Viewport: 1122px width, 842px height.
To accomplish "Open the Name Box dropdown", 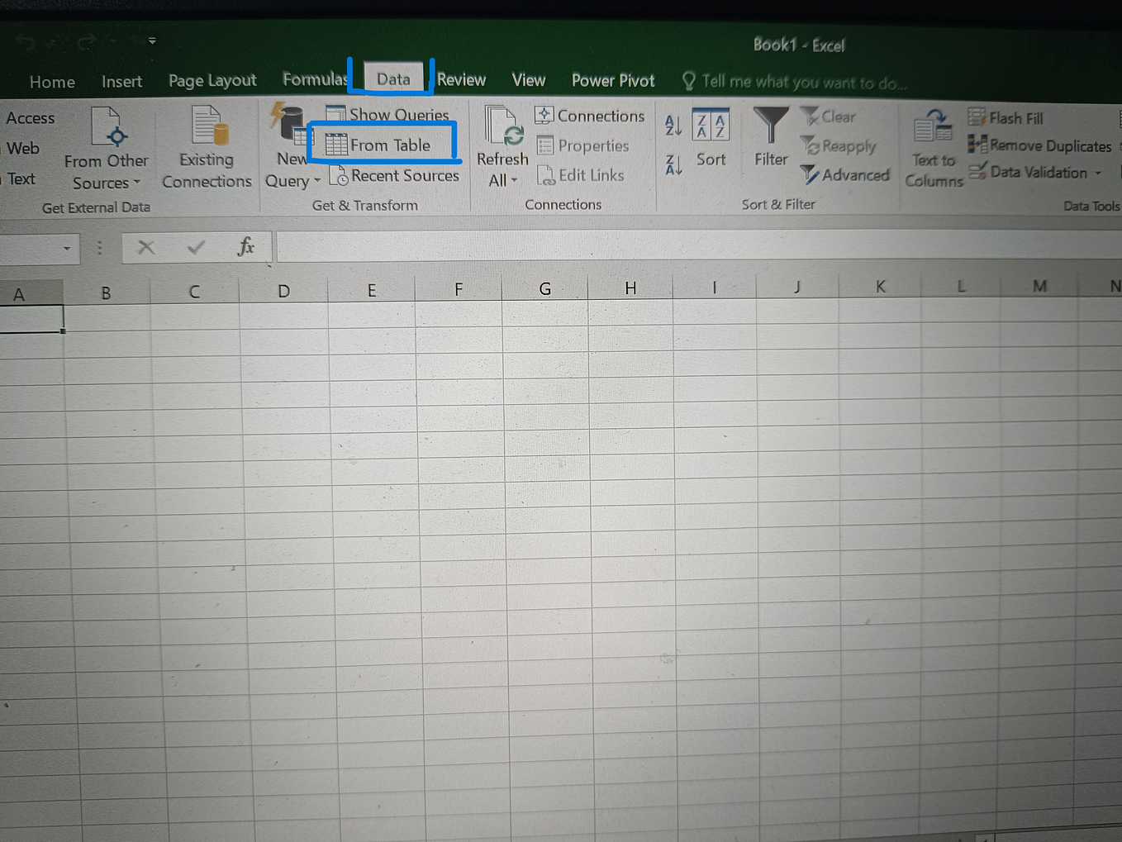I will 66,248.
